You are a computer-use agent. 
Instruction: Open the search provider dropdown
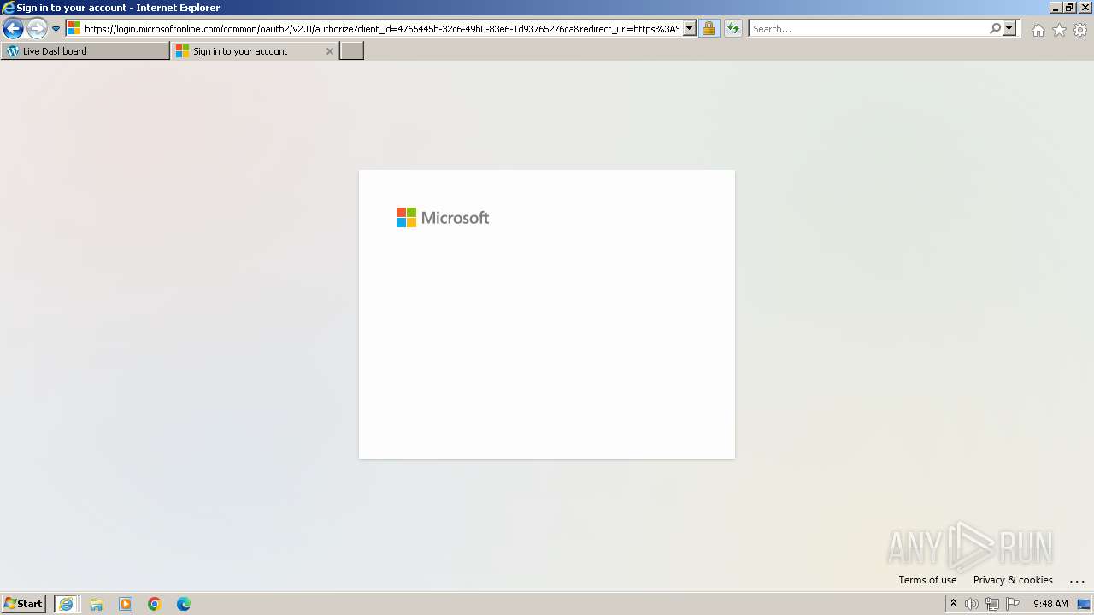(1009, 29)
